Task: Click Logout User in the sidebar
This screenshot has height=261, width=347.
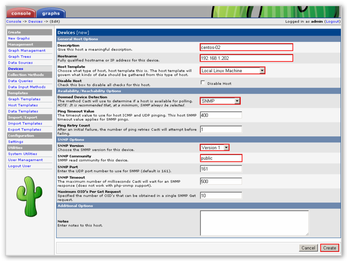Action: point(20,166)
